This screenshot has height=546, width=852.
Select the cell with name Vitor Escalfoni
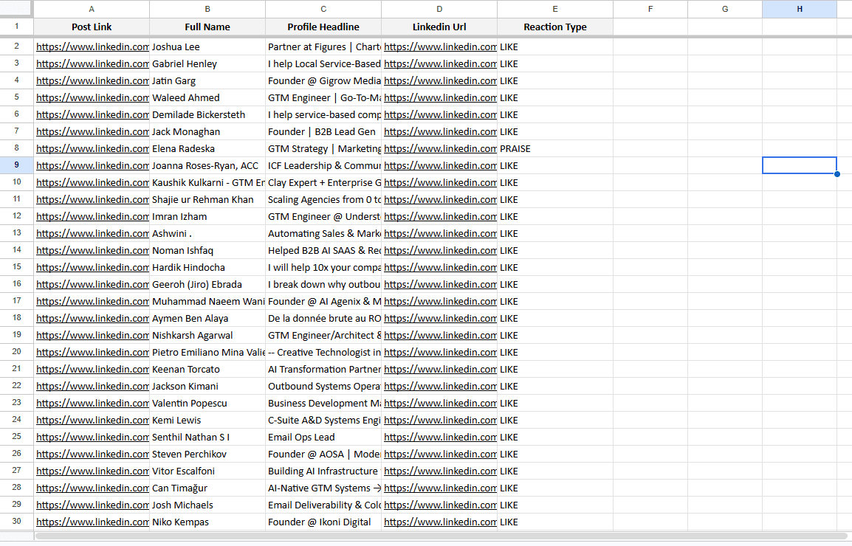pyautogui.click(x=207, y=471)
